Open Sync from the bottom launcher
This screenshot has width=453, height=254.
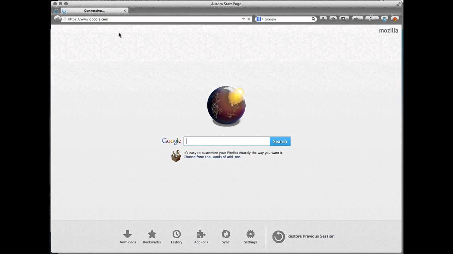click(x=226, y=237)
